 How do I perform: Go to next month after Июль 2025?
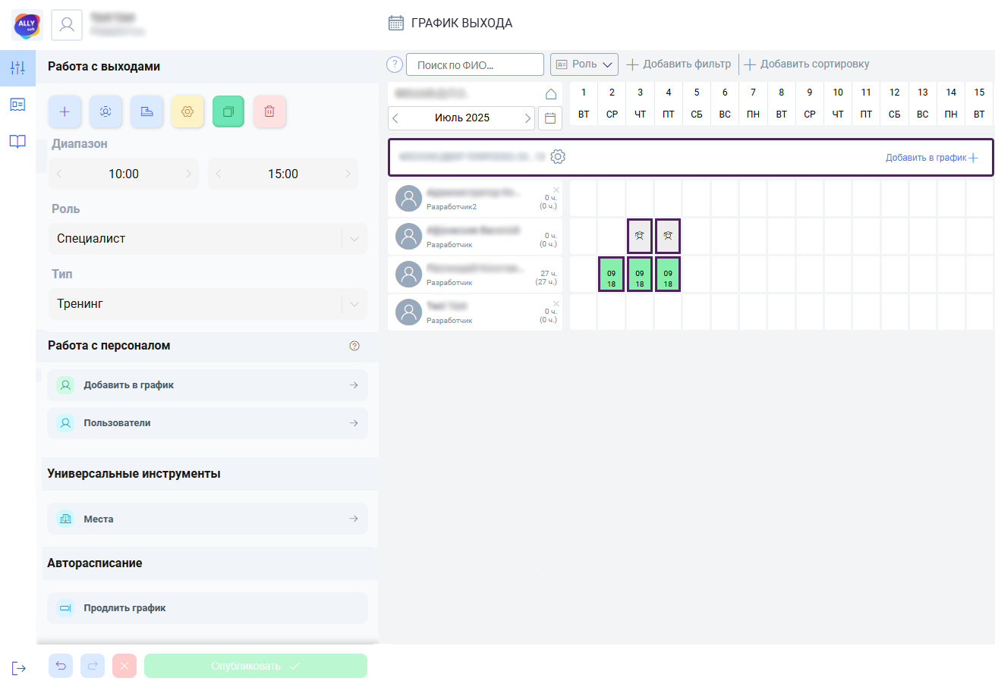pyautogui.click(x=527, y=118)
